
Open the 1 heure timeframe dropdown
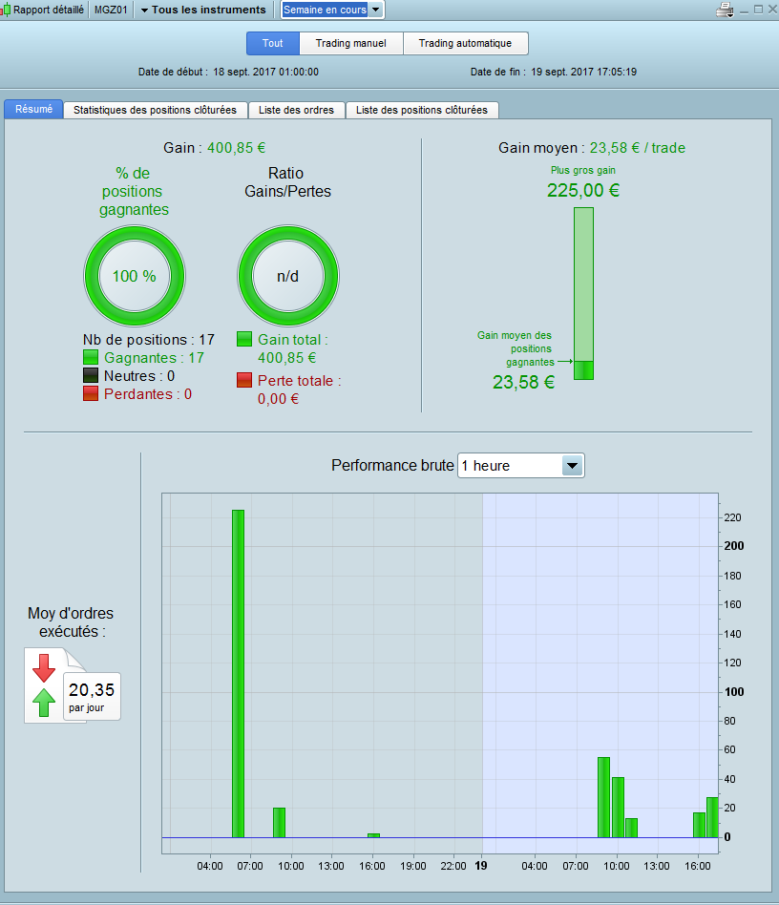pyautogui.click(x=521, y=466)
